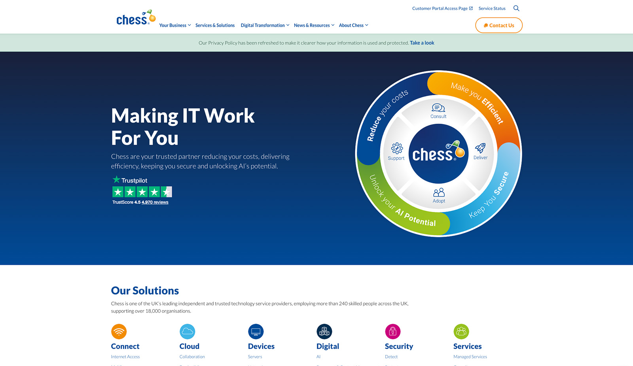Viewport: 633px width, 366px height.
Task: Open Services & Solutions menu item
Action: 215,25
